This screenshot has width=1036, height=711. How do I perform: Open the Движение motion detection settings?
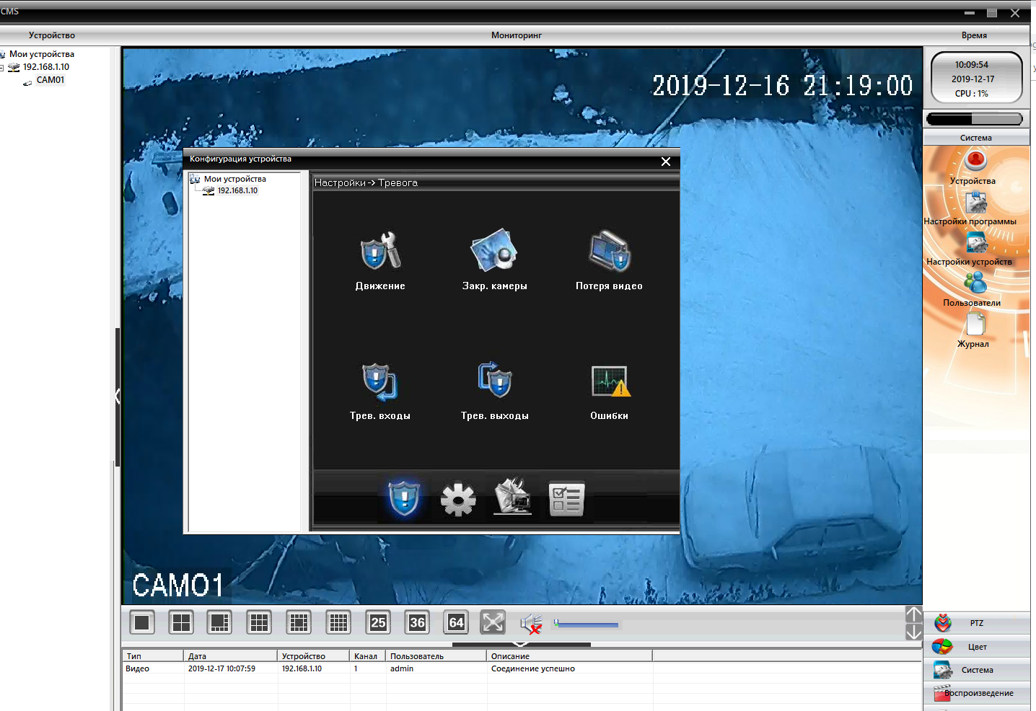click(380, 252)
